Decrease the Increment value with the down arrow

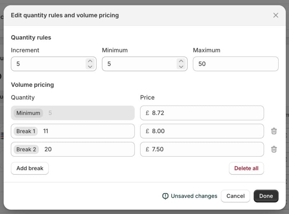(90, 67)
